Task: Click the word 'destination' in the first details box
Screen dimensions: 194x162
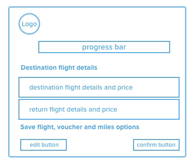Action: coord(46,87)
